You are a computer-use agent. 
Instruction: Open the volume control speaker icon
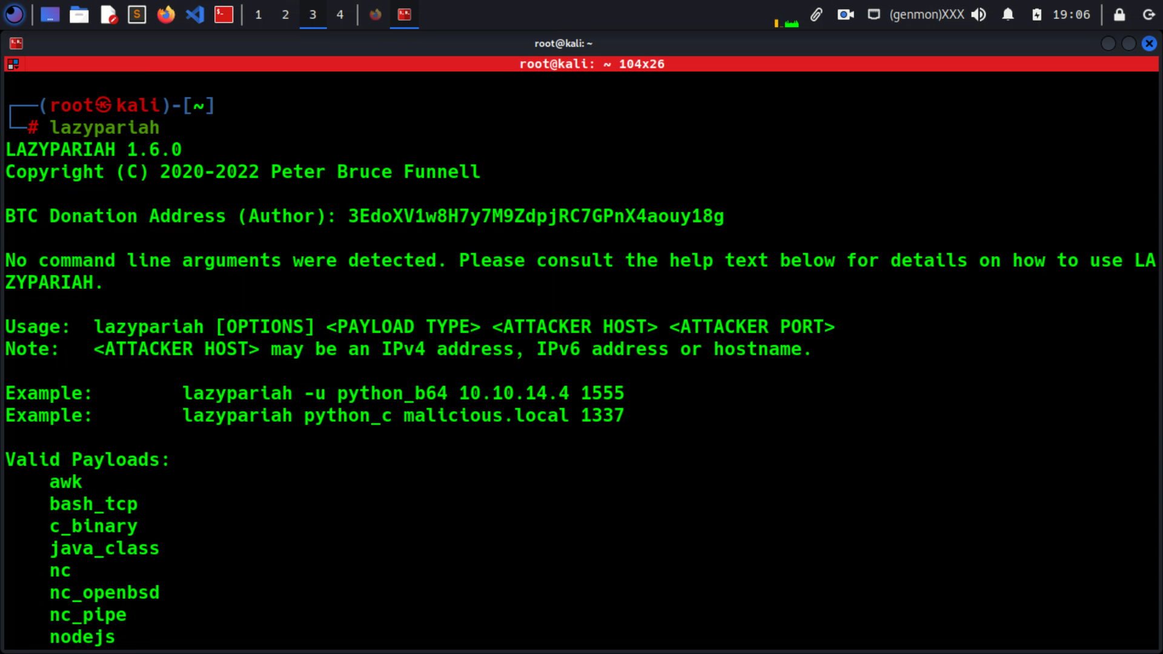point(978,14)
